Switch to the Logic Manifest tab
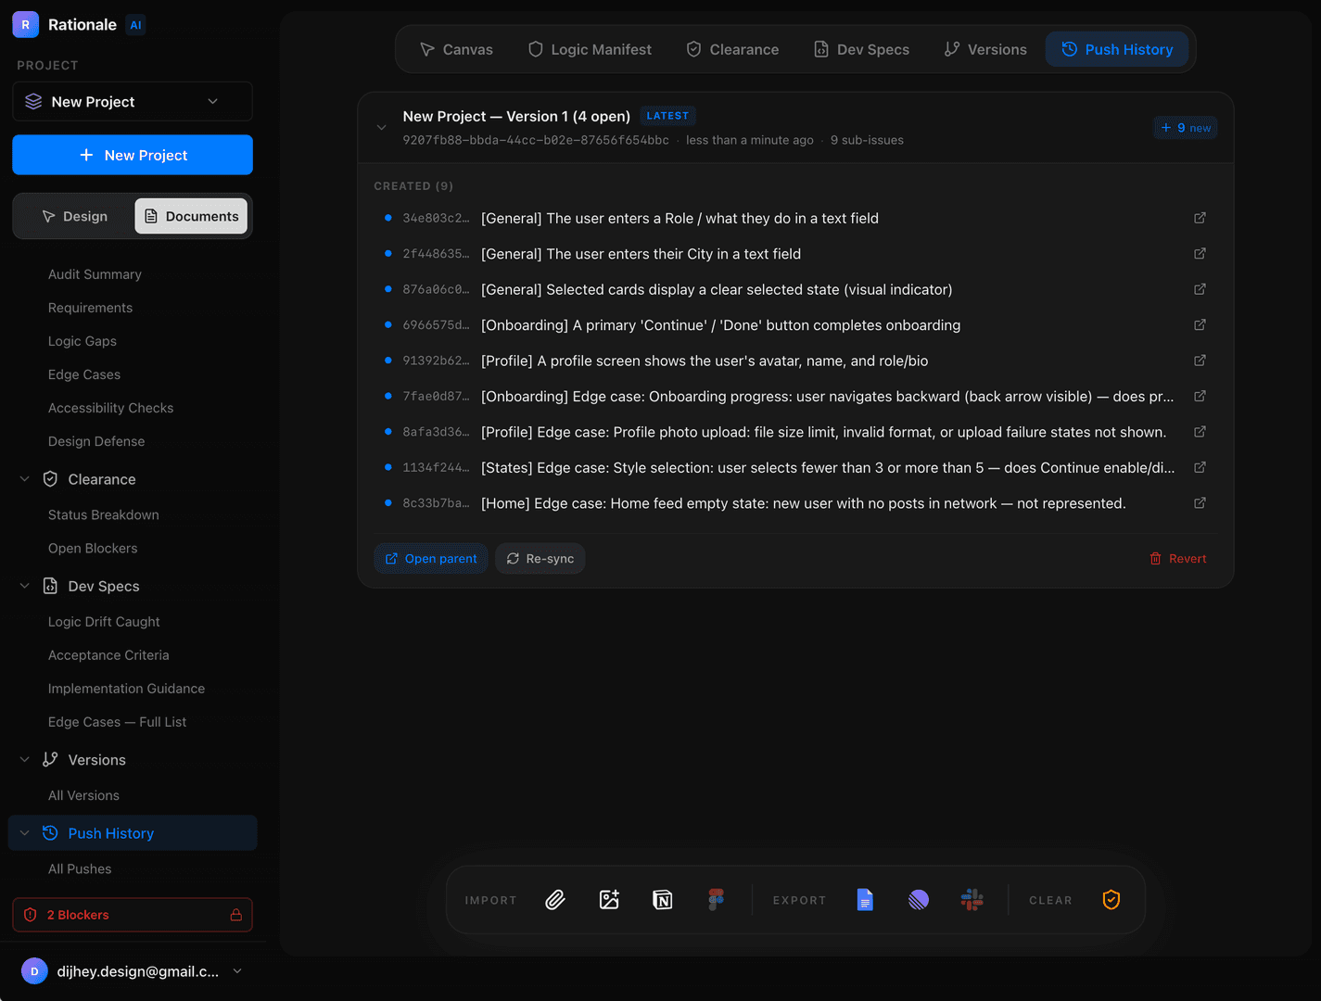This screenshot has width=1321, height=1001. click(x=590, y=49)
